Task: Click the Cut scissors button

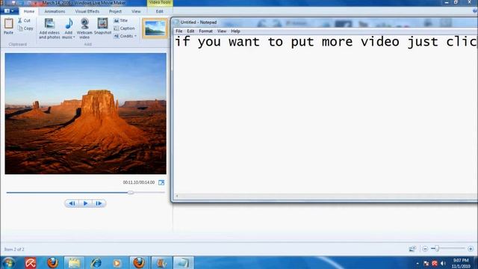Action: tap(24, 20)
